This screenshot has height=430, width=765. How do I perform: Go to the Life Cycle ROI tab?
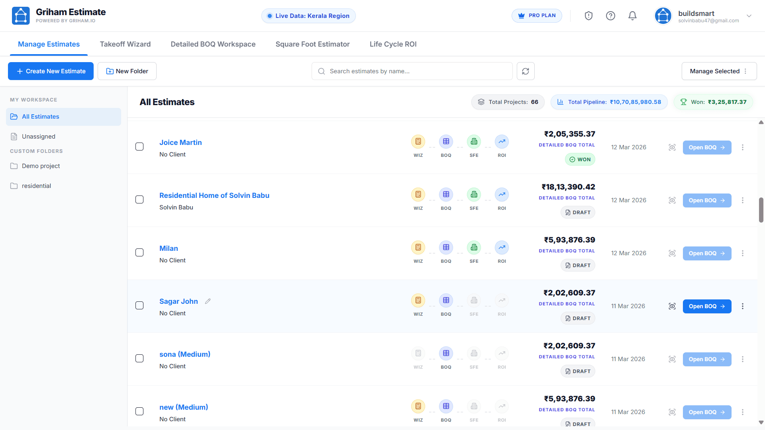click(x=393, y=44)
